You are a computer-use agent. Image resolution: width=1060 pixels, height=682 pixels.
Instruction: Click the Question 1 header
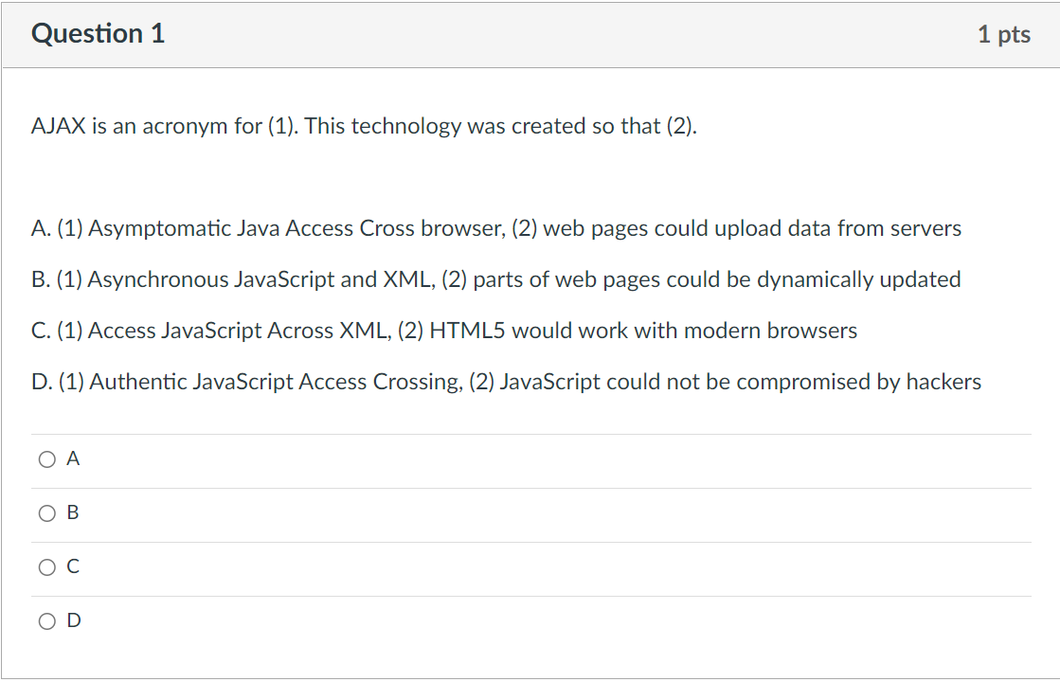coord(98,33)
